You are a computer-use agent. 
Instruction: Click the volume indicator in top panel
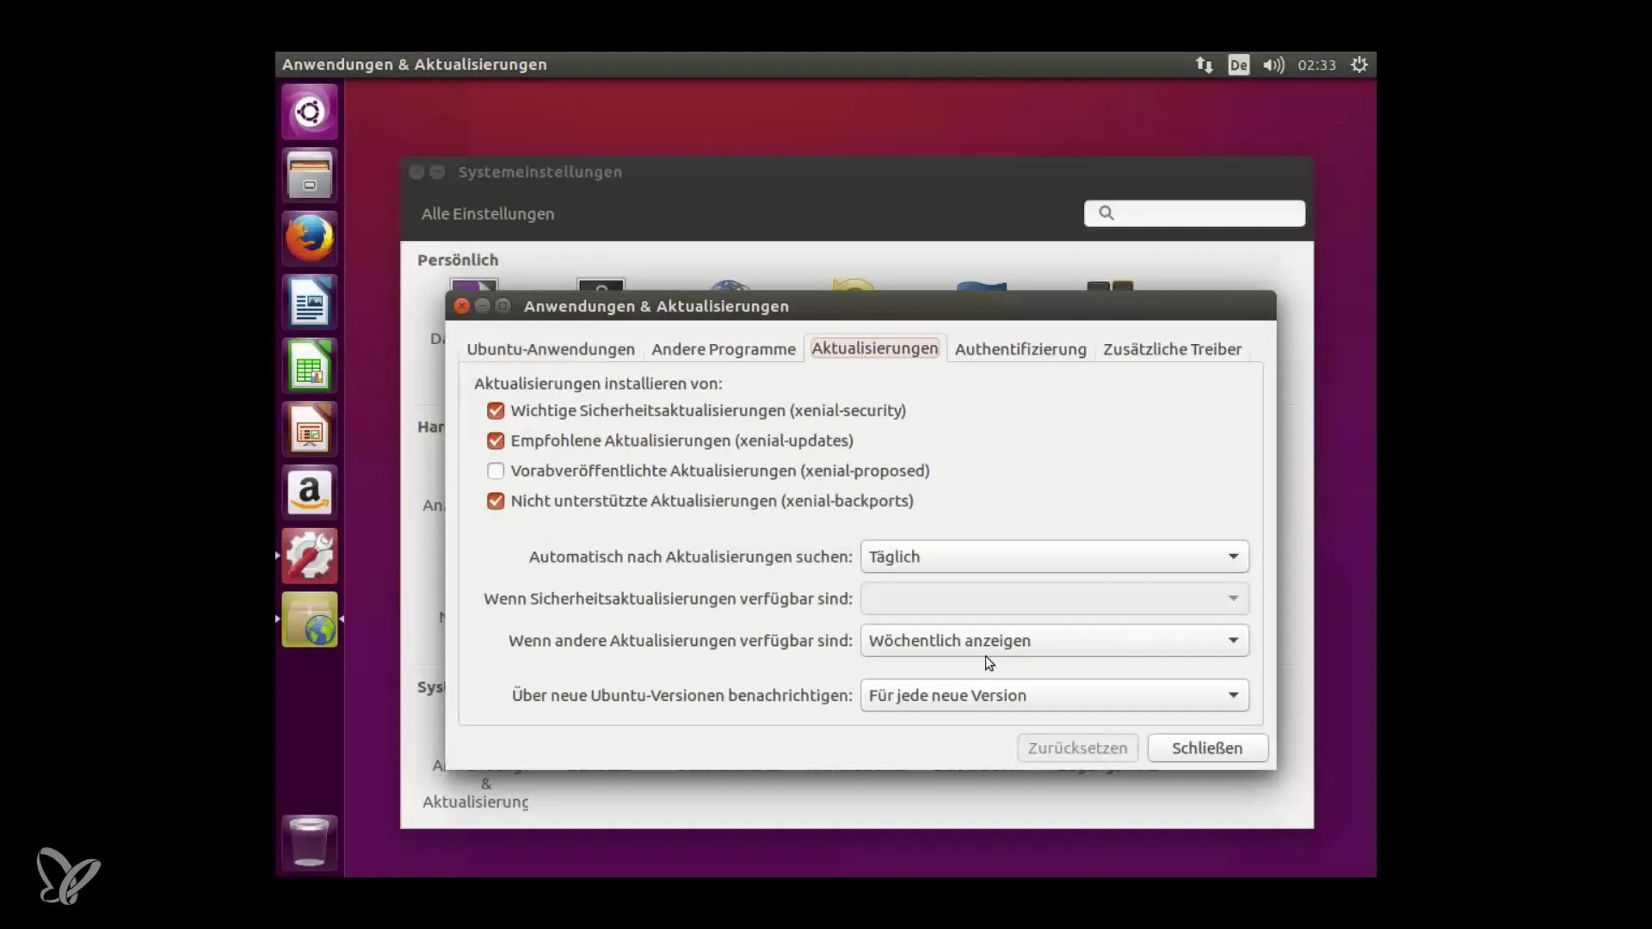point(1273,65)
